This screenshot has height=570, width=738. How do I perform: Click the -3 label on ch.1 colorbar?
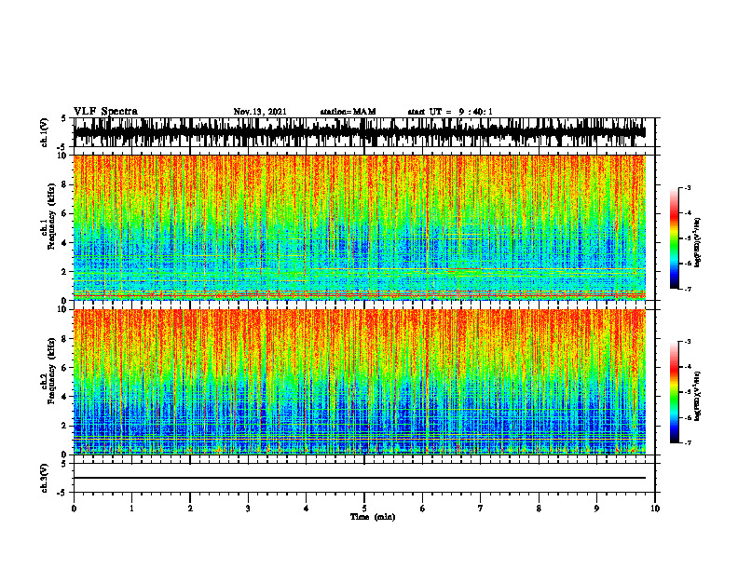[x=688, y=188]
